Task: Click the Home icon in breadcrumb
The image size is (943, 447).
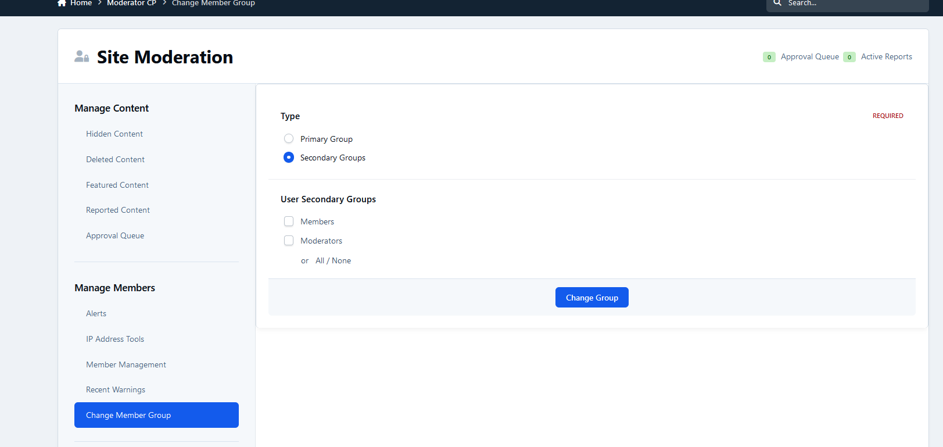Action: coord(62,3)
